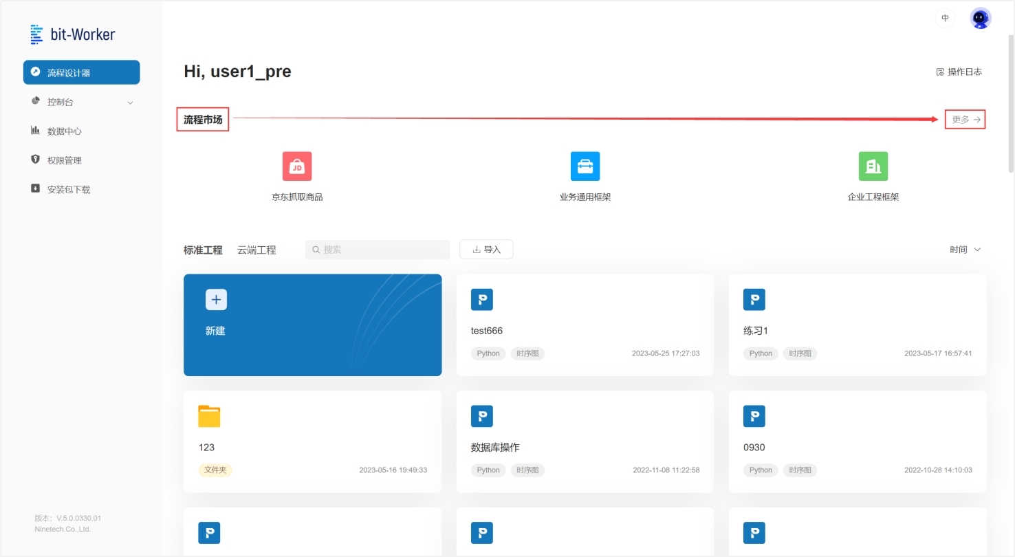Select the 标准工程 tab
1015x557 pixels.
pos(203,250)
